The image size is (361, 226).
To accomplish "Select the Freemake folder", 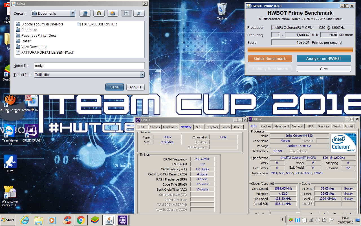I will click(x=27, y=30).
